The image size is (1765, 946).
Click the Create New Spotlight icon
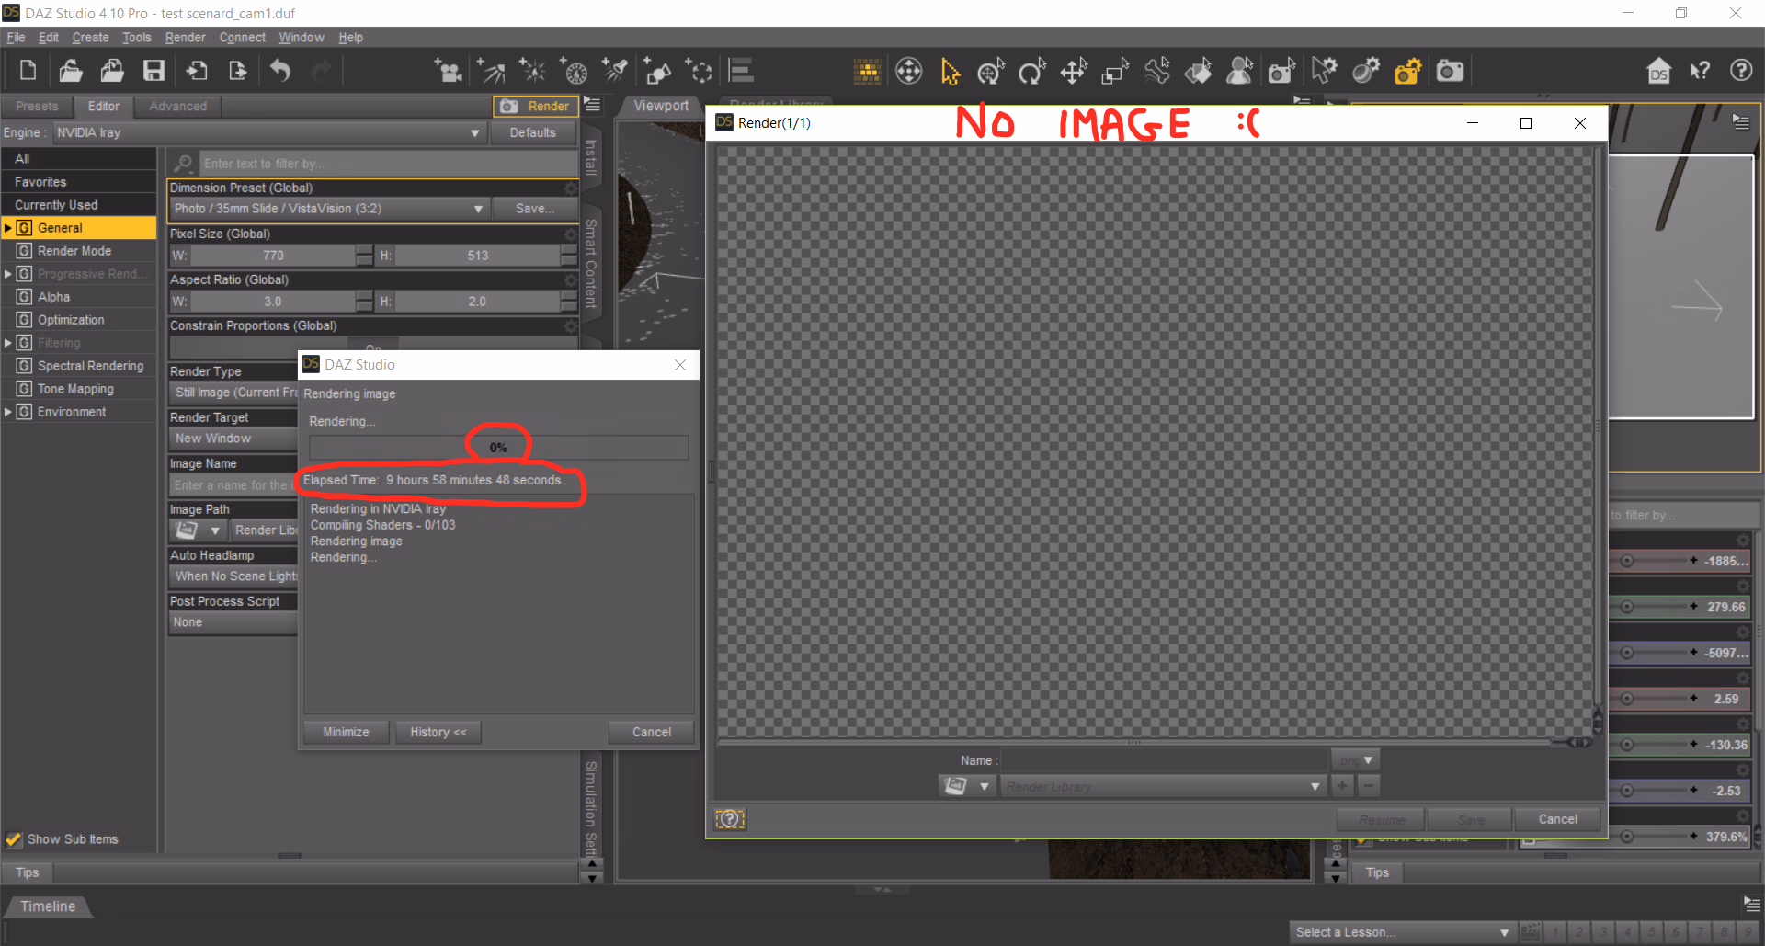615,71
